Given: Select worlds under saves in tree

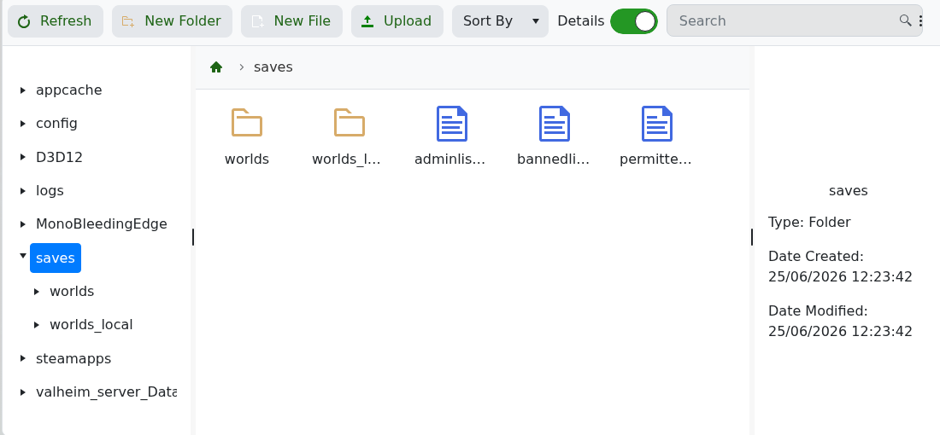Looking at the screenshot, I should point(72,292).
